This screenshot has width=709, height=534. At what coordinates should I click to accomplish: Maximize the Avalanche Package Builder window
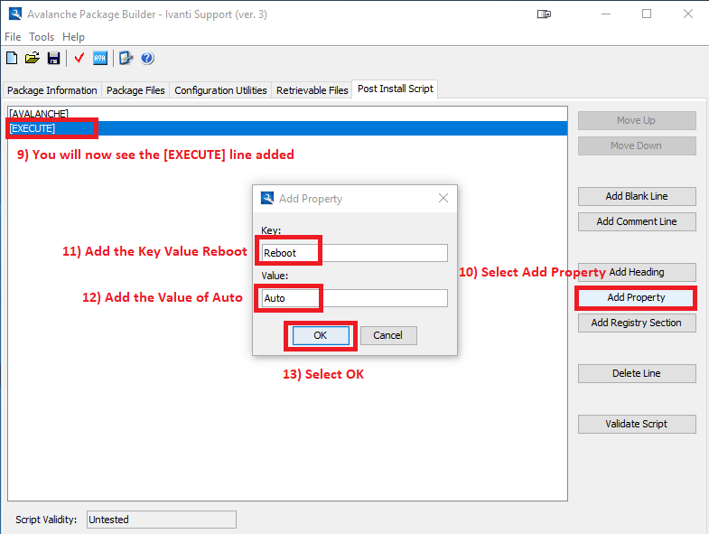647,14
